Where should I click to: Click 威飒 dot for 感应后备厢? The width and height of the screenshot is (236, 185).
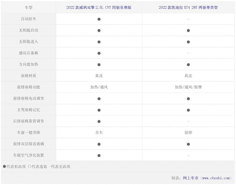(99, 53)
